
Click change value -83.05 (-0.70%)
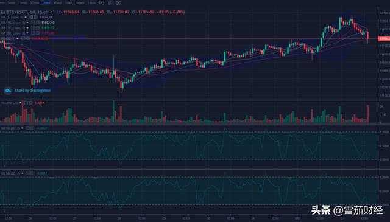click(171, 12)
